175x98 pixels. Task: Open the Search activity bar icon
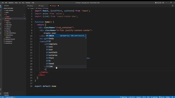point(1,11)
